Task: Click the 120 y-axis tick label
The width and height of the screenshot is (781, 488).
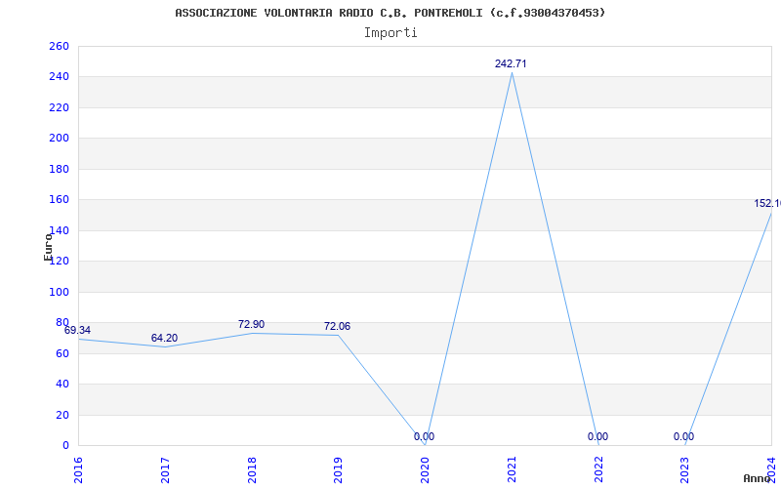Action: point(59,262)
